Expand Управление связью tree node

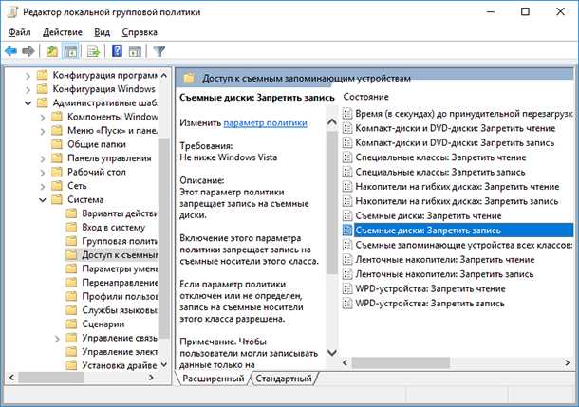coord(57,339)
